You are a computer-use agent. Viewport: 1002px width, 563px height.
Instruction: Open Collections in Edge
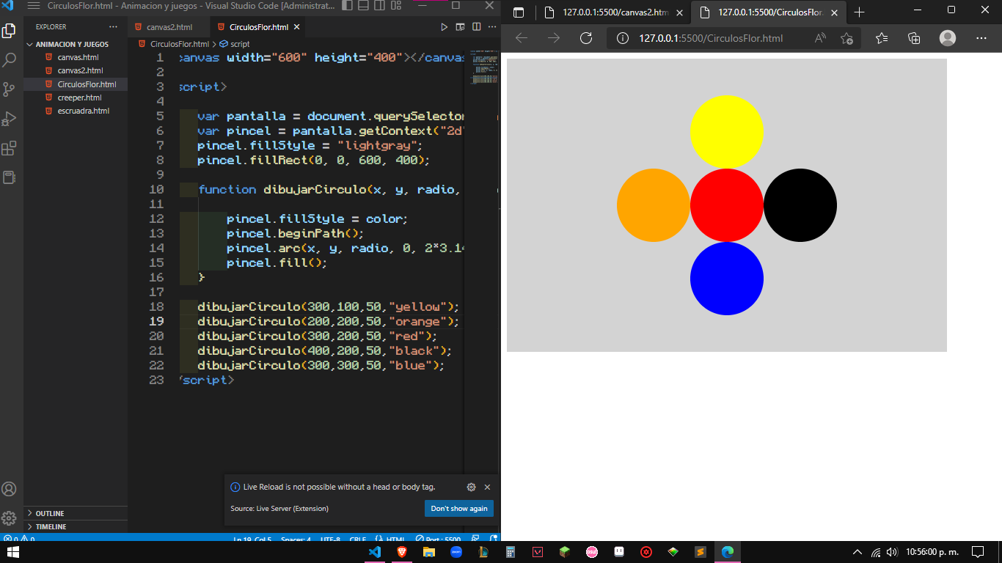(914, 38)
